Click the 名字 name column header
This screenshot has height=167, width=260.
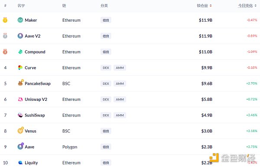coord(21,6)
